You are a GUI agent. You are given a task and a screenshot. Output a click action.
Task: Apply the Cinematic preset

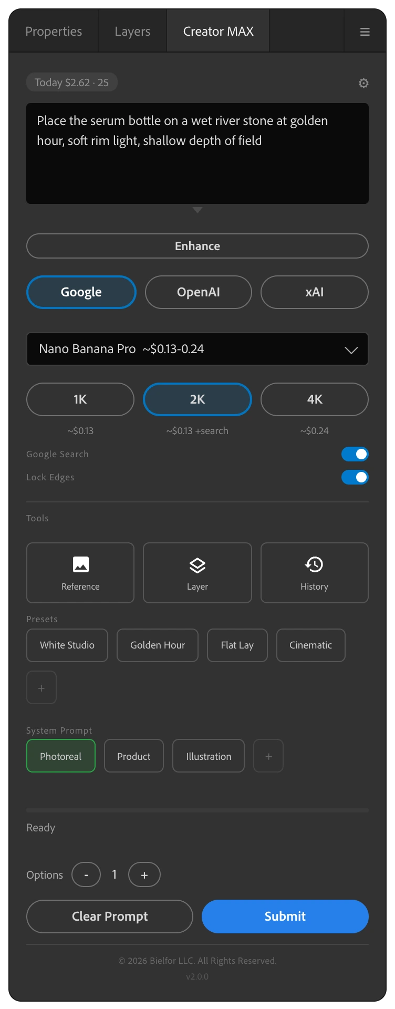tap(311, 645)
